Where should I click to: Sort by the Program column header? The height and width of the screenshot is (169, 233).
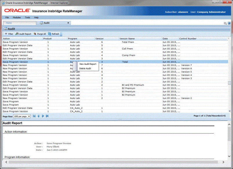(x=73, y=38)
